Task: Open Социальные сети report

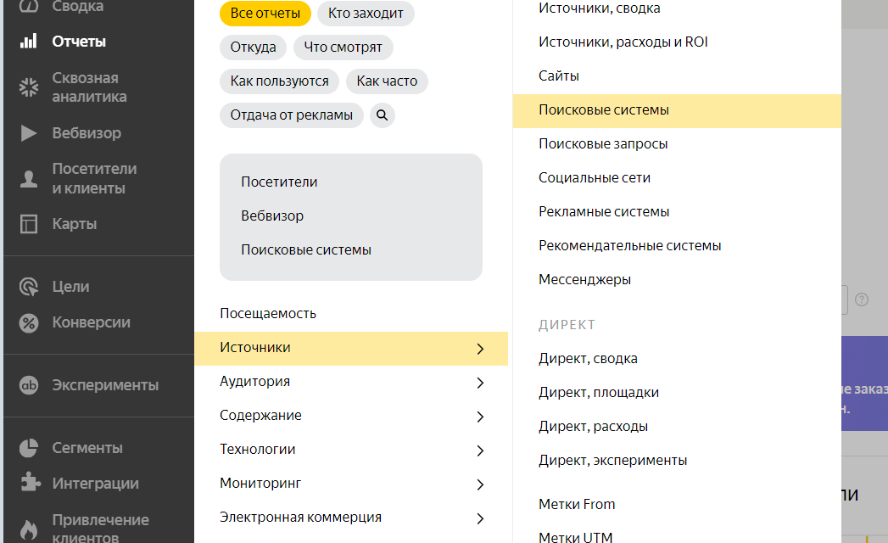Action: pos(595,178)
